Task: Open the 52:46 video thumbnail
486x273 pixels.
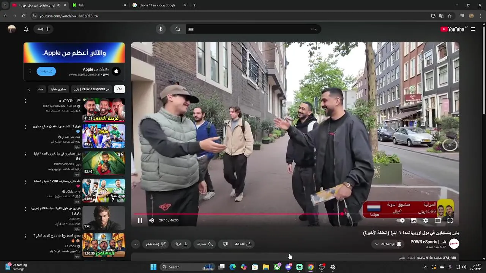Action: pos(104,163)
